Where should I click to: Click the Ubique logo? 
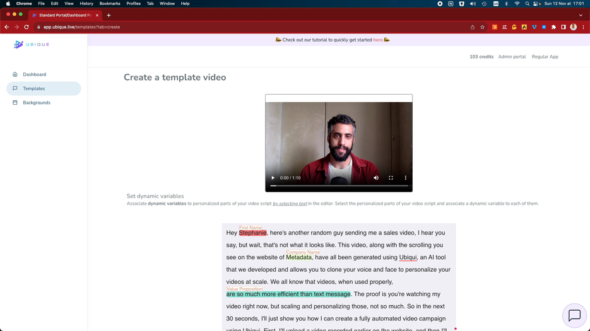click(x=32, y=44)
